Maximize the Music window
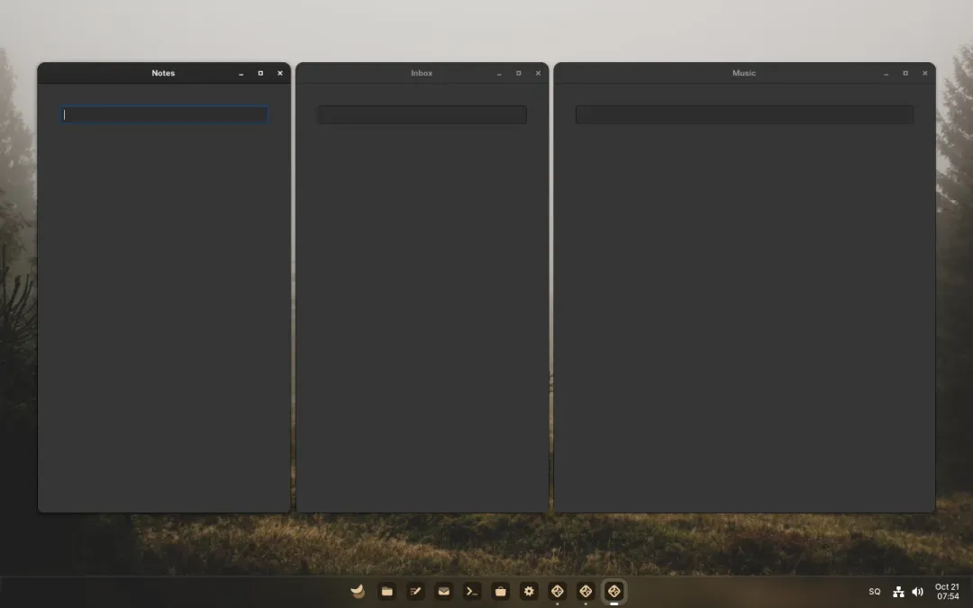973x608 pixels. [x=905, y=73]
